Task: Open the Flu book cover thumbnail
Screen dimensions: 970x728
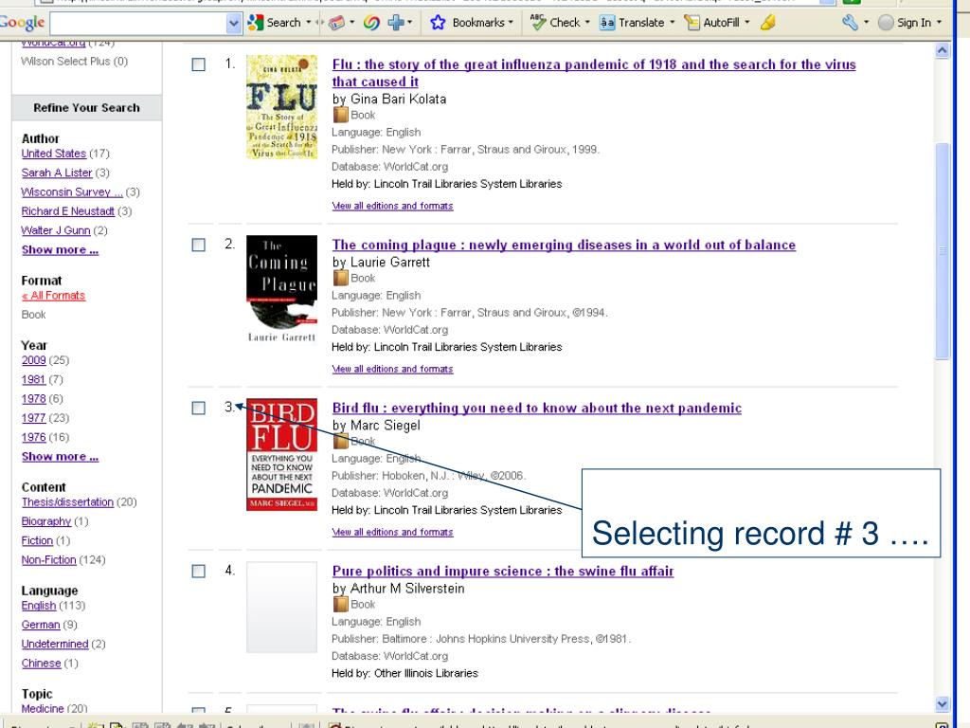Action: coord(281,107)
